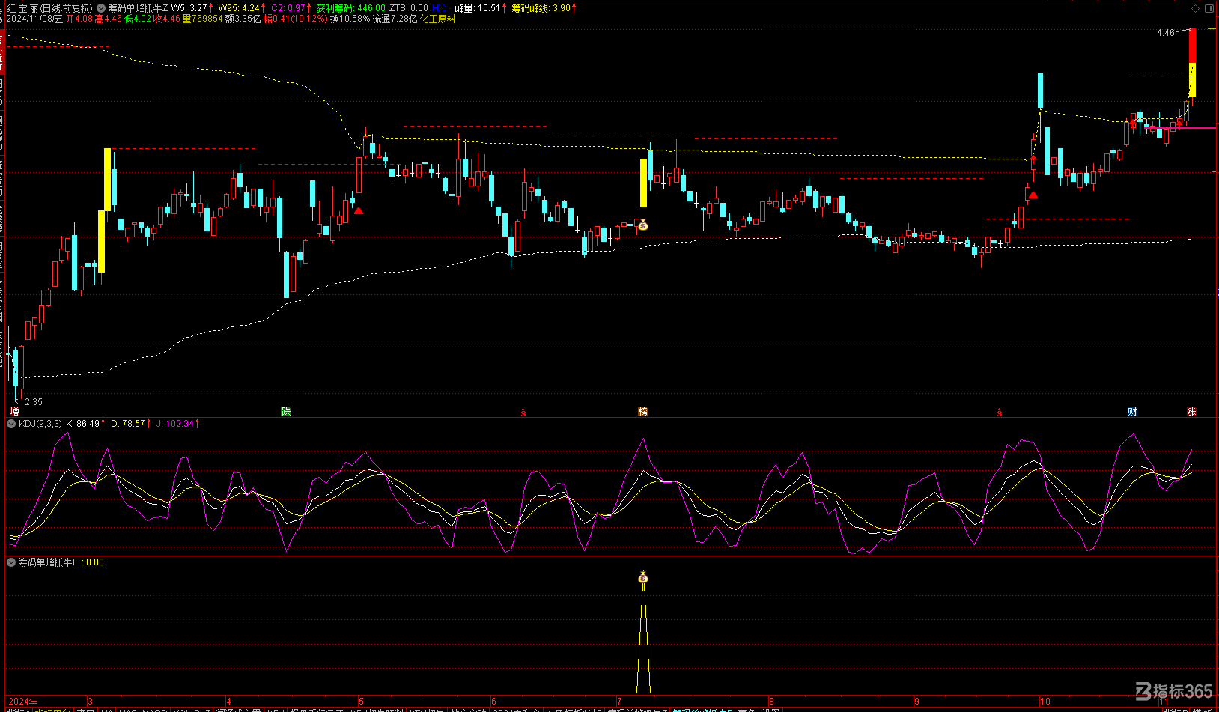Click the 财 event marker under chart
The width and height of the screenshot is (1219, 712).
pos(1132,412)
